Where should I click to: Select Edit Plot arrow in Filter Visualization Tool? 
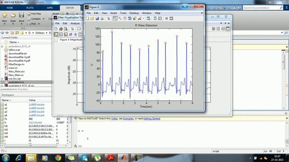coord(72,29)
